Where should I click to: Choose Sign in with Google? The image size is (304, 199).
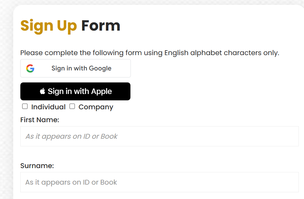coord(76,68)
